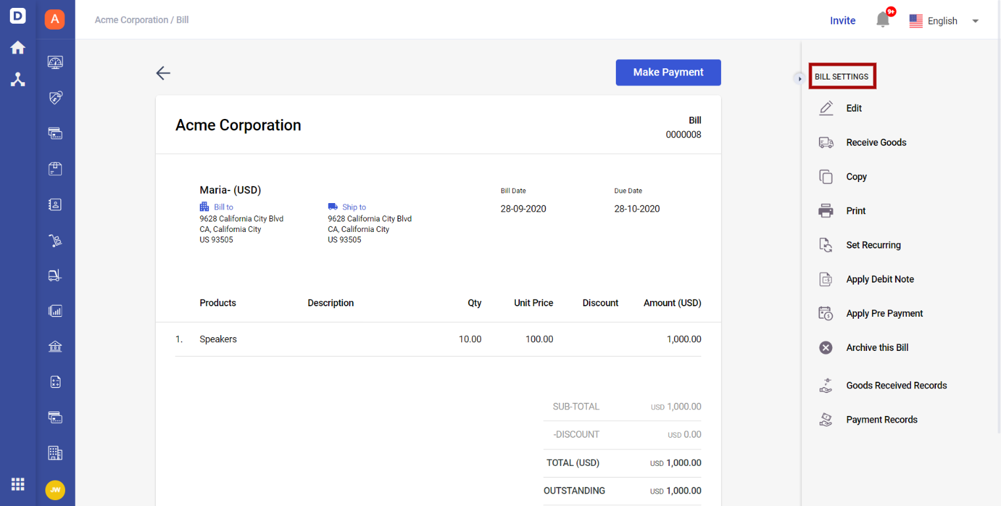
Task: Click the Products column header
Action: coord(218,303)
